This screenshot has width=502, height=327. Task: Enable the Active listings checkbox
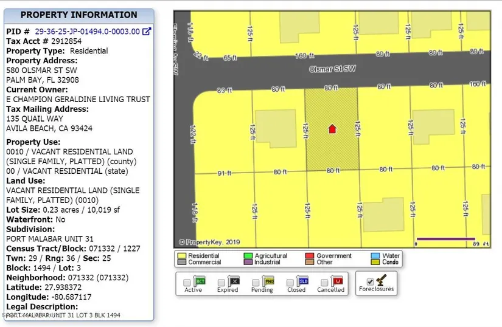click(x=187, y=283)
